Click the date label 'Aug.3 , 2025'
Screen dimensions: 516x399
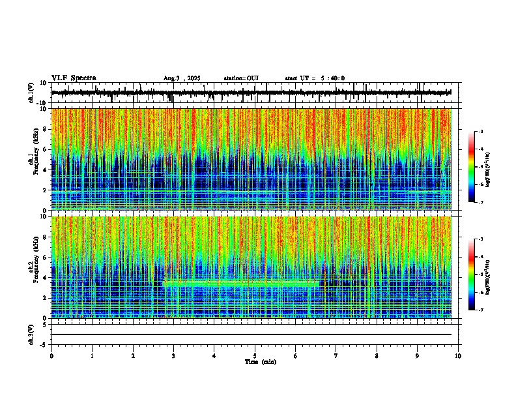point(182,78)
